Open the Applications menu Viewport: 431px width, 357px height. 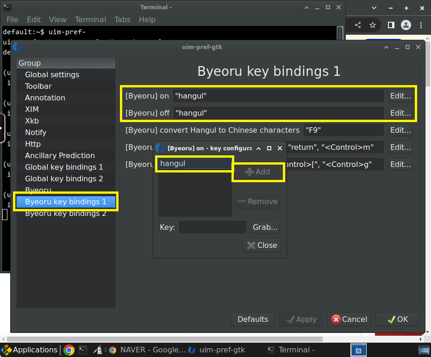(x=30, y=350)
